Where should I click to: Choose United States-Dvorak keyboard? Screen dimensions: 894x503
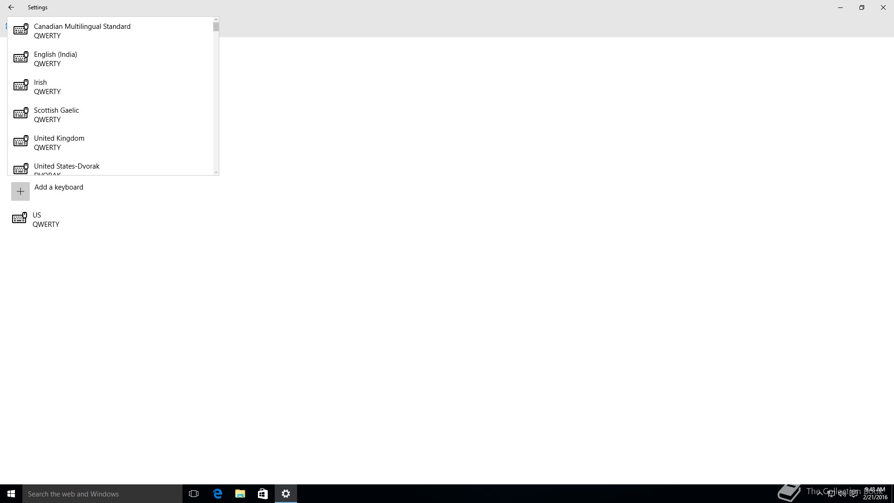tap(67, 168)
